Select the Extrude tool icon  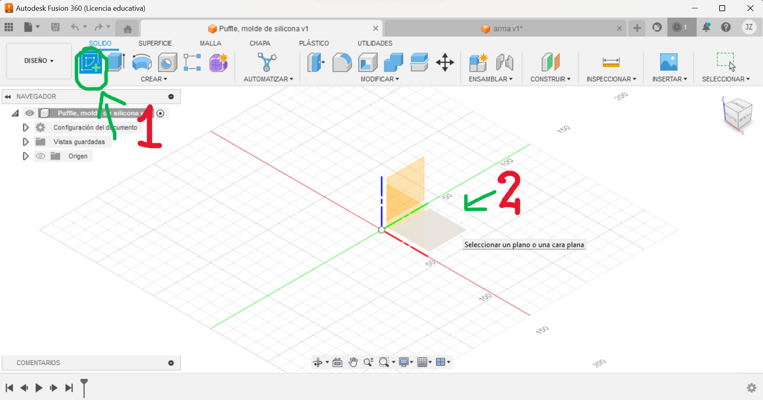[x=116, y=62]
